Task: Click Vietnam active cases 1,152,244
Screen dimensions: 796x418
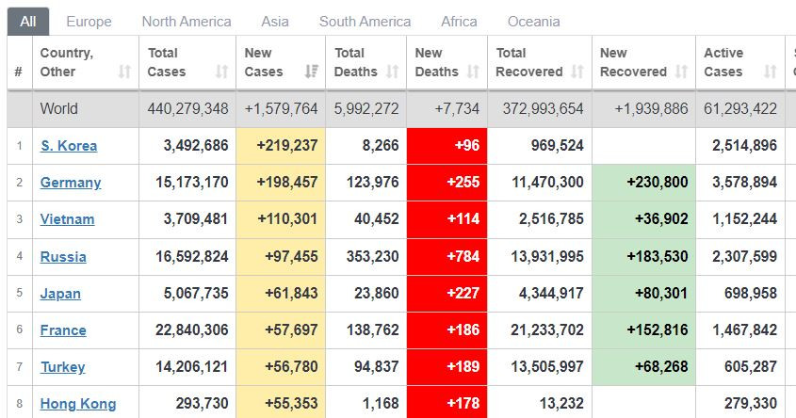Action: click(745, 219)
